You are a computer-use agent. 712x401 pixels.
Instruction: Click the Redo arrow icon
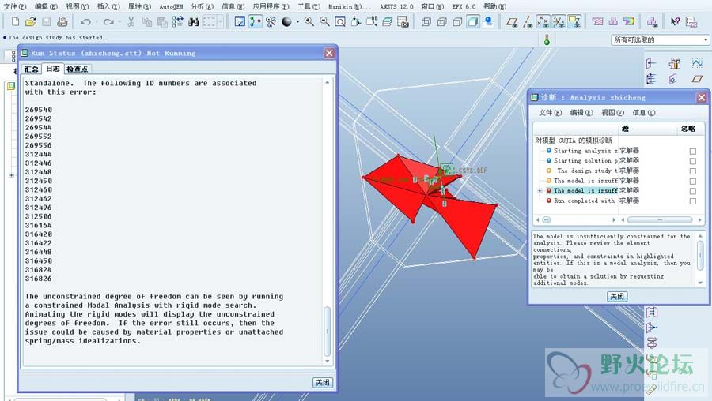(108, 21)
